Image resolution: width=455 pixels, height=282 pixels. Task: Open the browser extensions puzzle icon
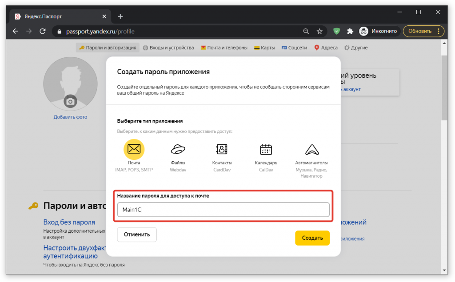pyautogui.click(x=350, y=32)
